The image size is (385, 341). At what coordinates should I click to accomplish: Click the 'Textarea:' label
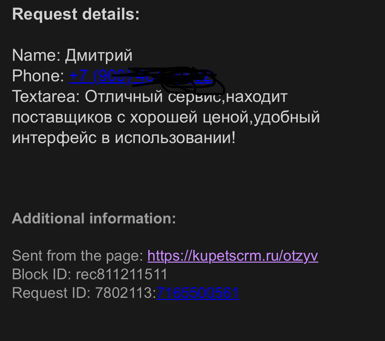tap(46, 96)
